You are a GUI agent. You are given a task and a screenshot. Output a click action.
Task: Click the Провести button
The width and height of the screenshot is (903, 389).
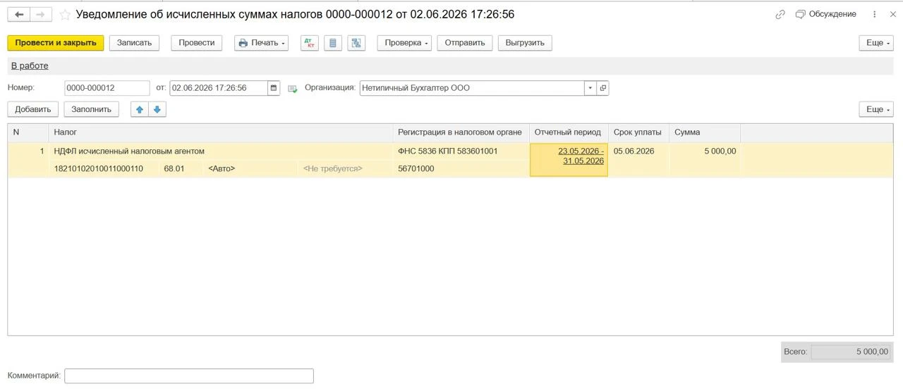[197, 43]
